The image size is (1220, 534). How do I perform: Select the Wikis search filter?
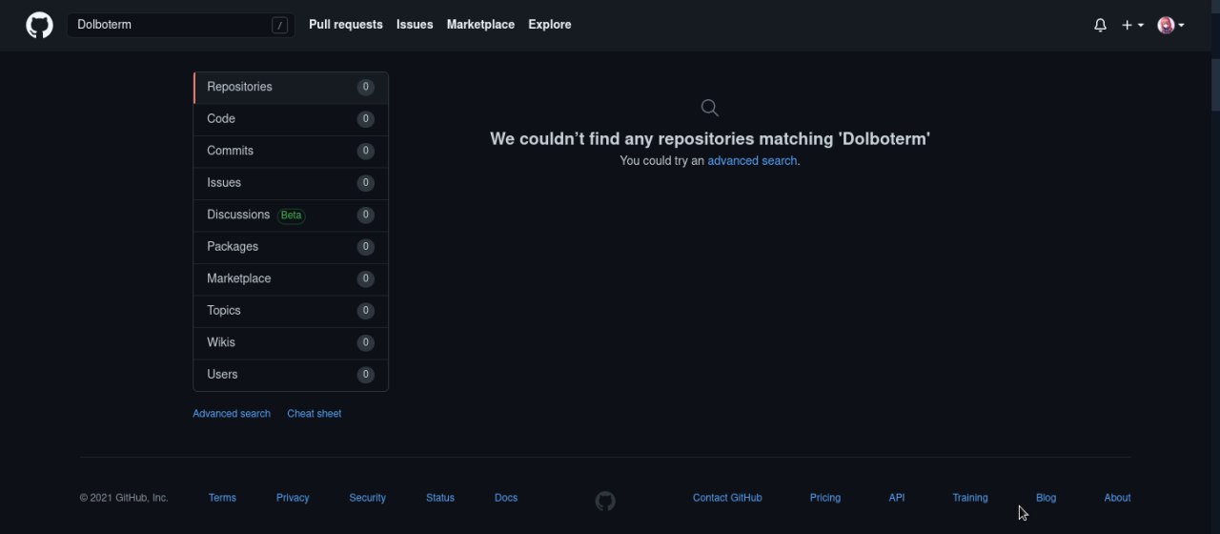coord(291,343)
